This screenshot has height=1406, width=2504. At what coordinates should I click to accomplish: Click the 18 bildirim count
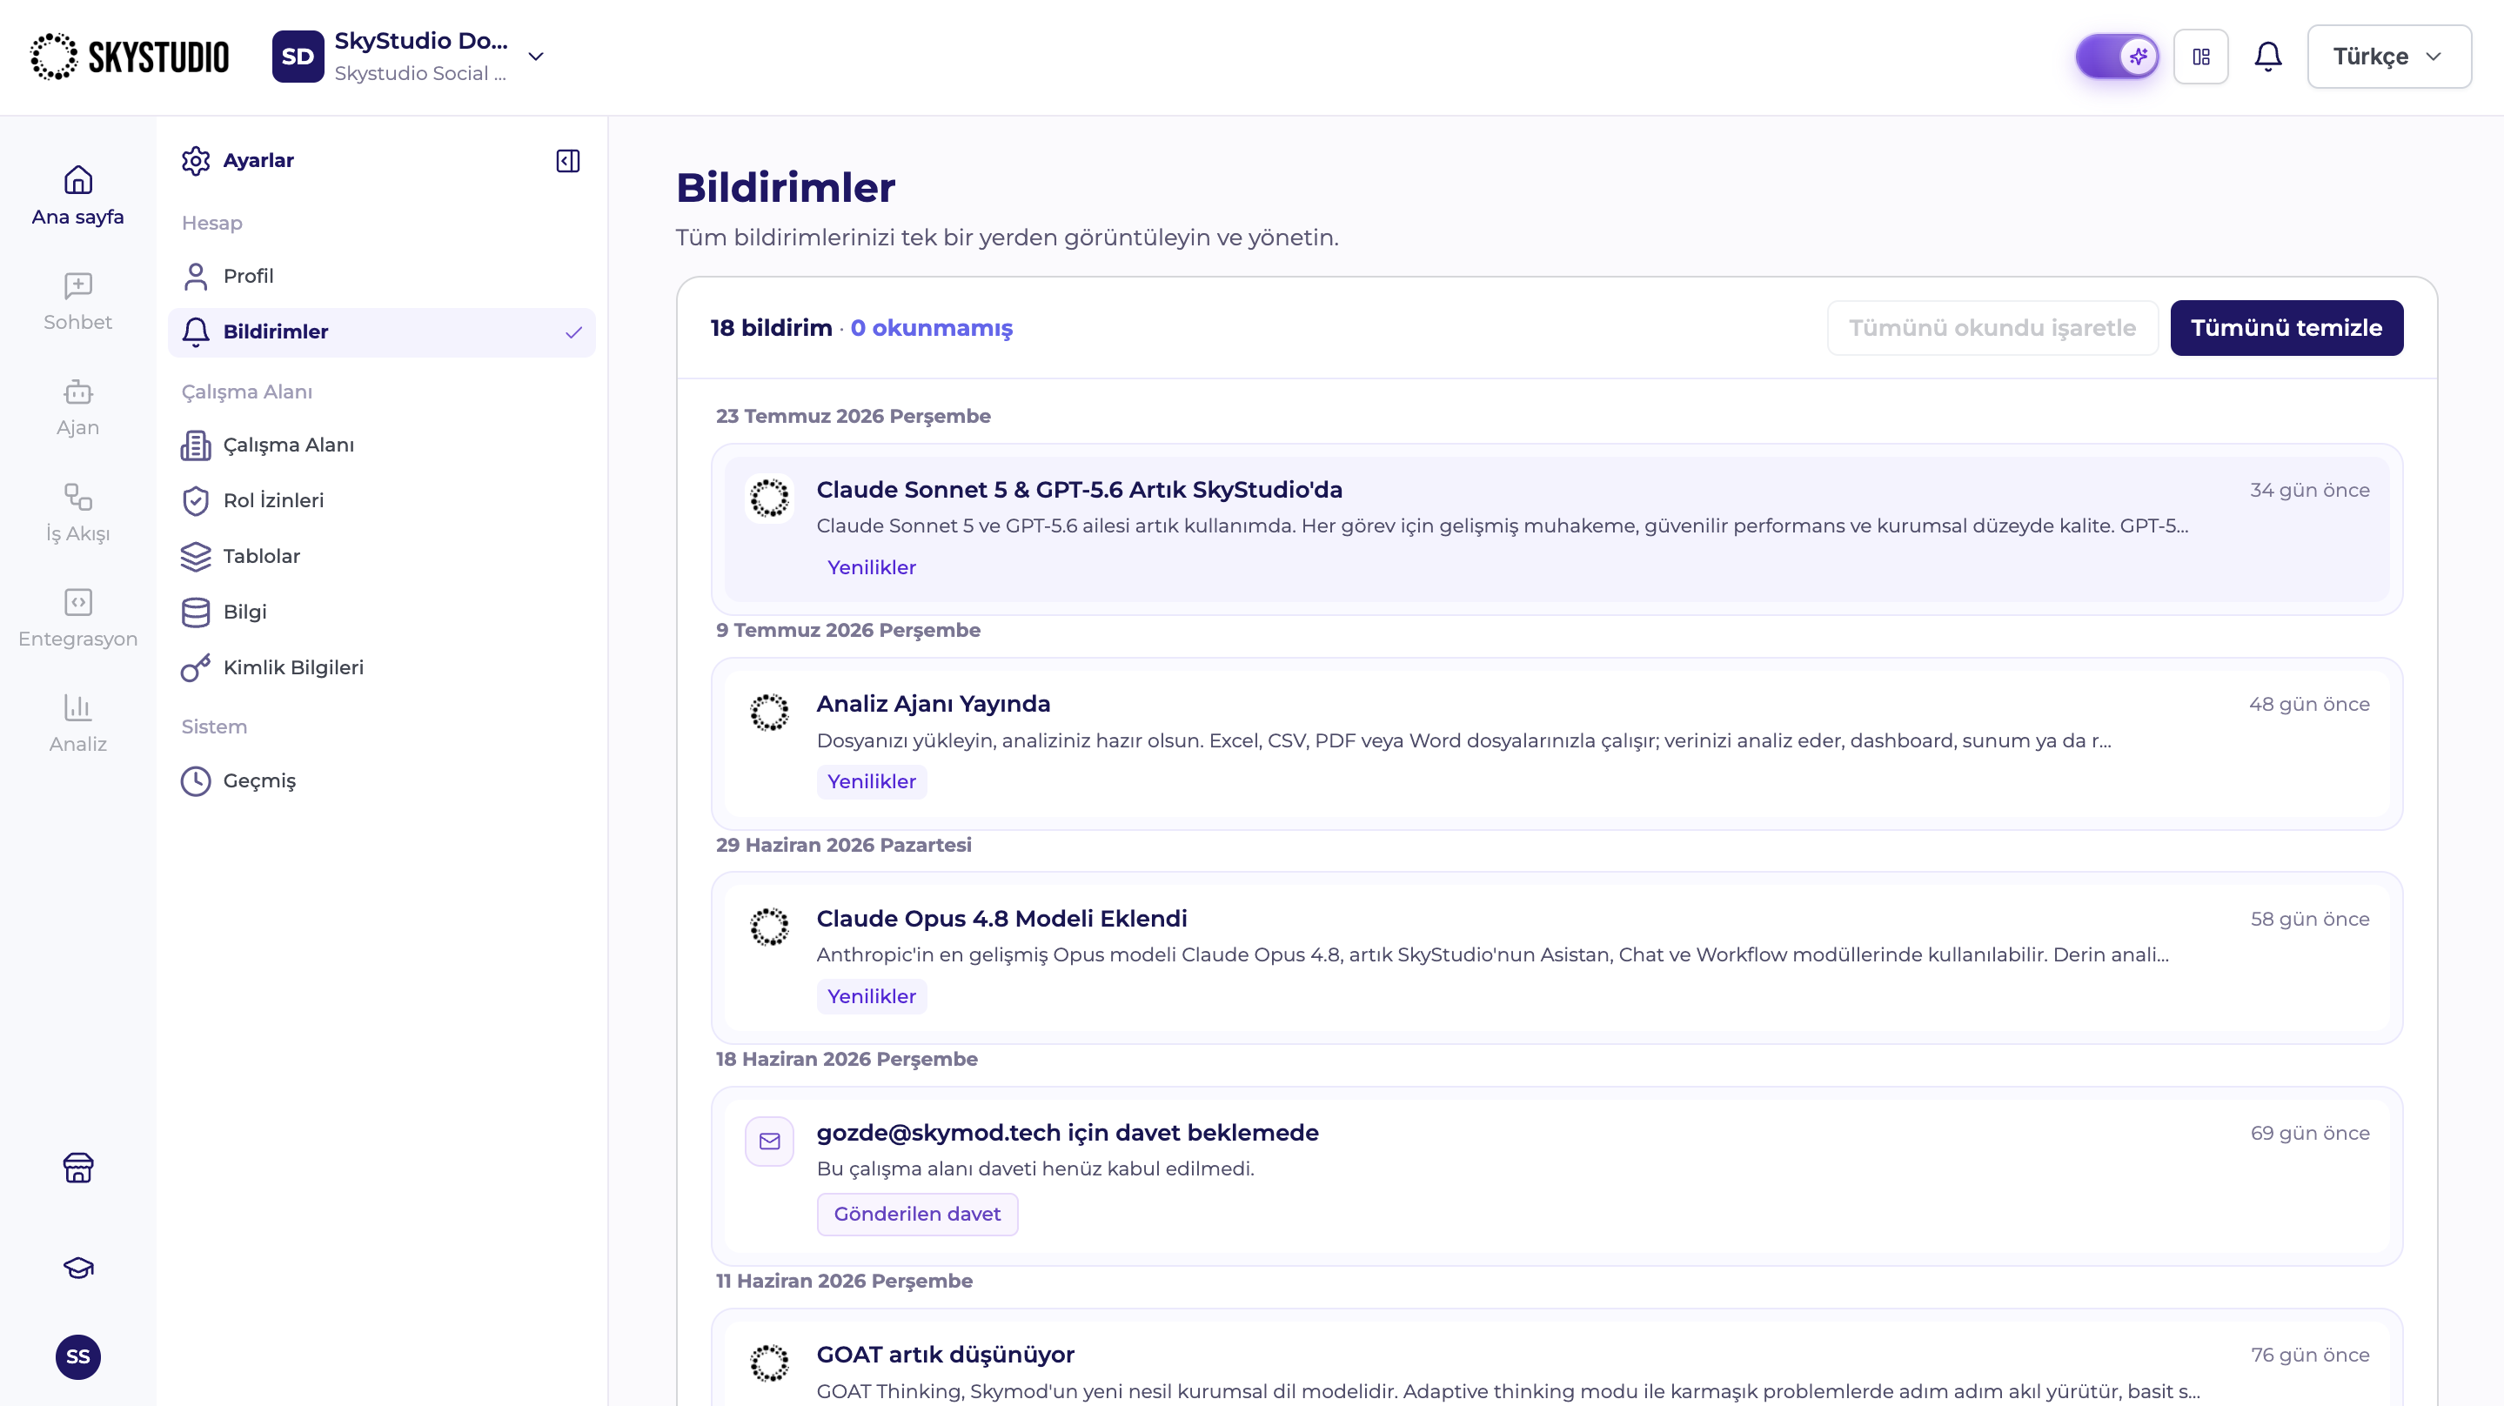click(x=771, y=328)
